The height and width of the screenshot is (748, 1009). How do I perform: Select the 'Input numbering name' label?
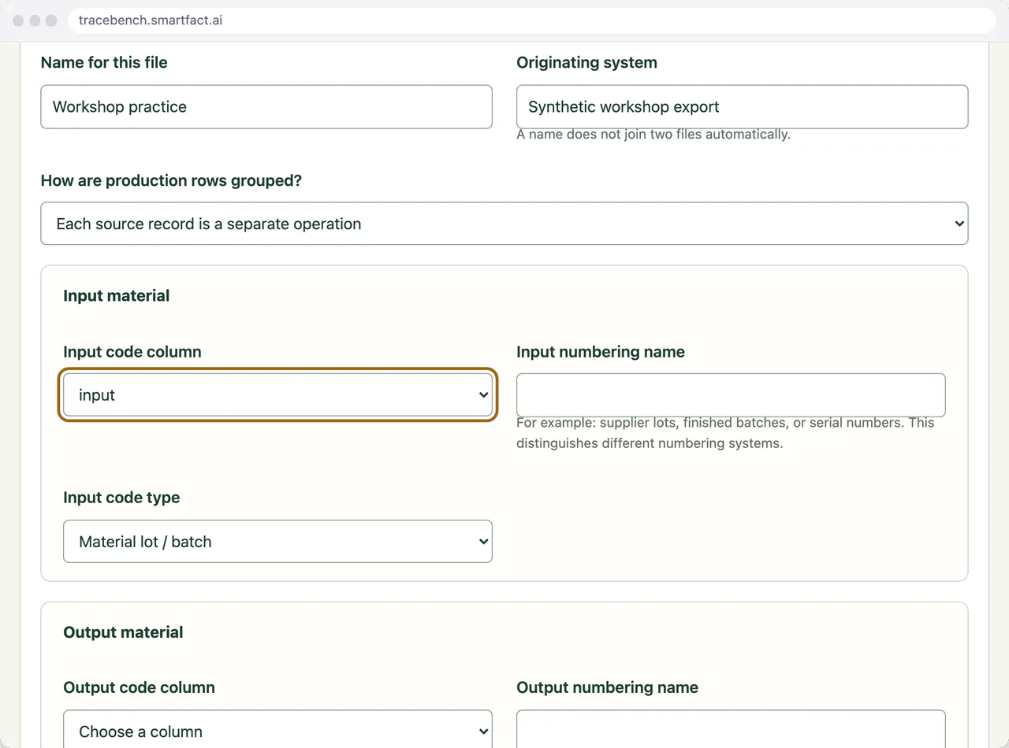coord(601,352)
